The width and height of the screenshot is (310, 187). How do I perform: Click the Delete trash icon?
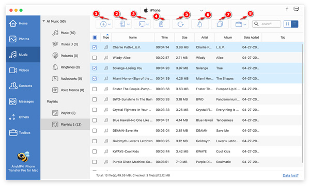coord(161,24)
